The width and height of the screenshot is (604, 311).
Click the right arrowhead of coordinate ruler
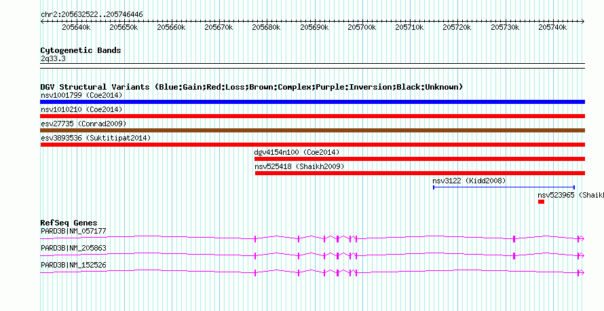point(583,22)
